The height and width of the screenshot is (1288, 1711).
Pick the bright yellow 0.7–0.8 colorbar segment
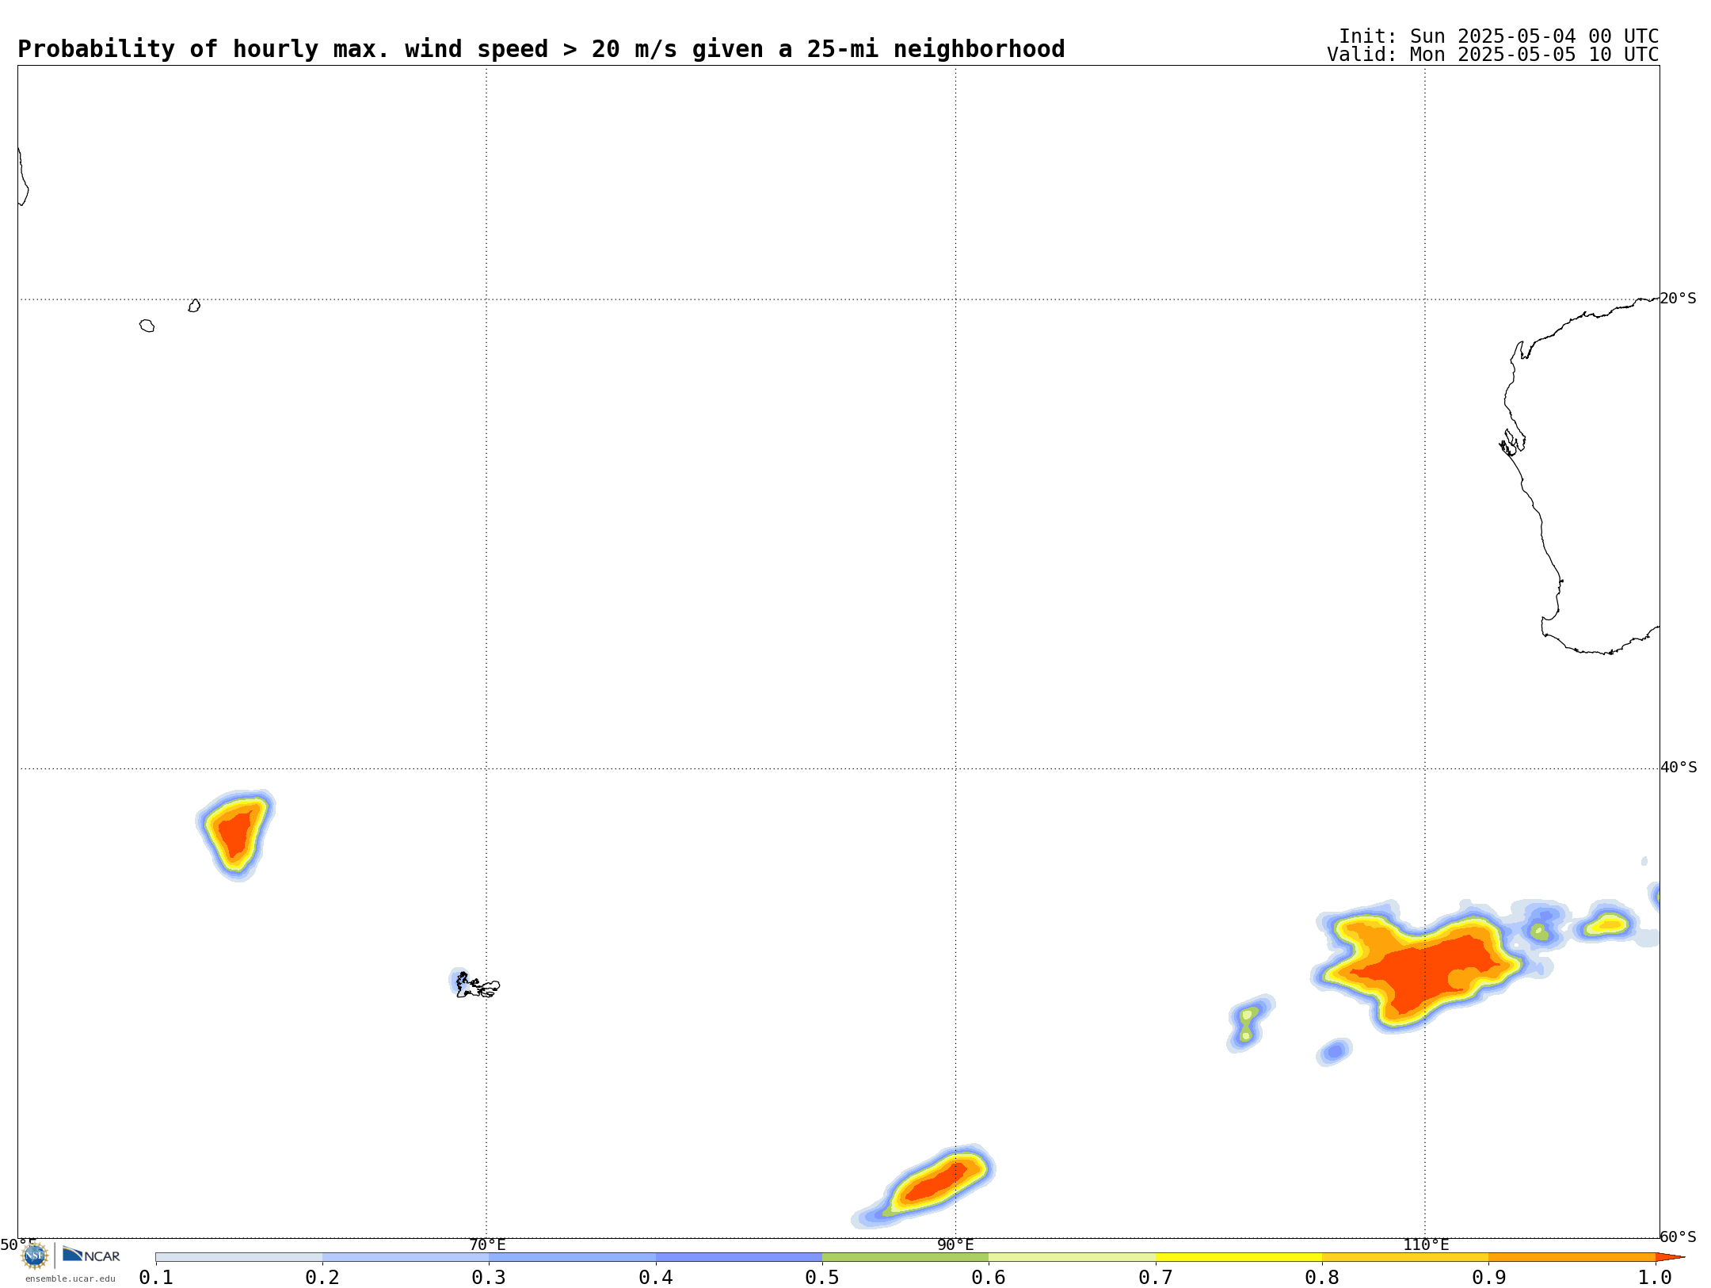1239,1257
